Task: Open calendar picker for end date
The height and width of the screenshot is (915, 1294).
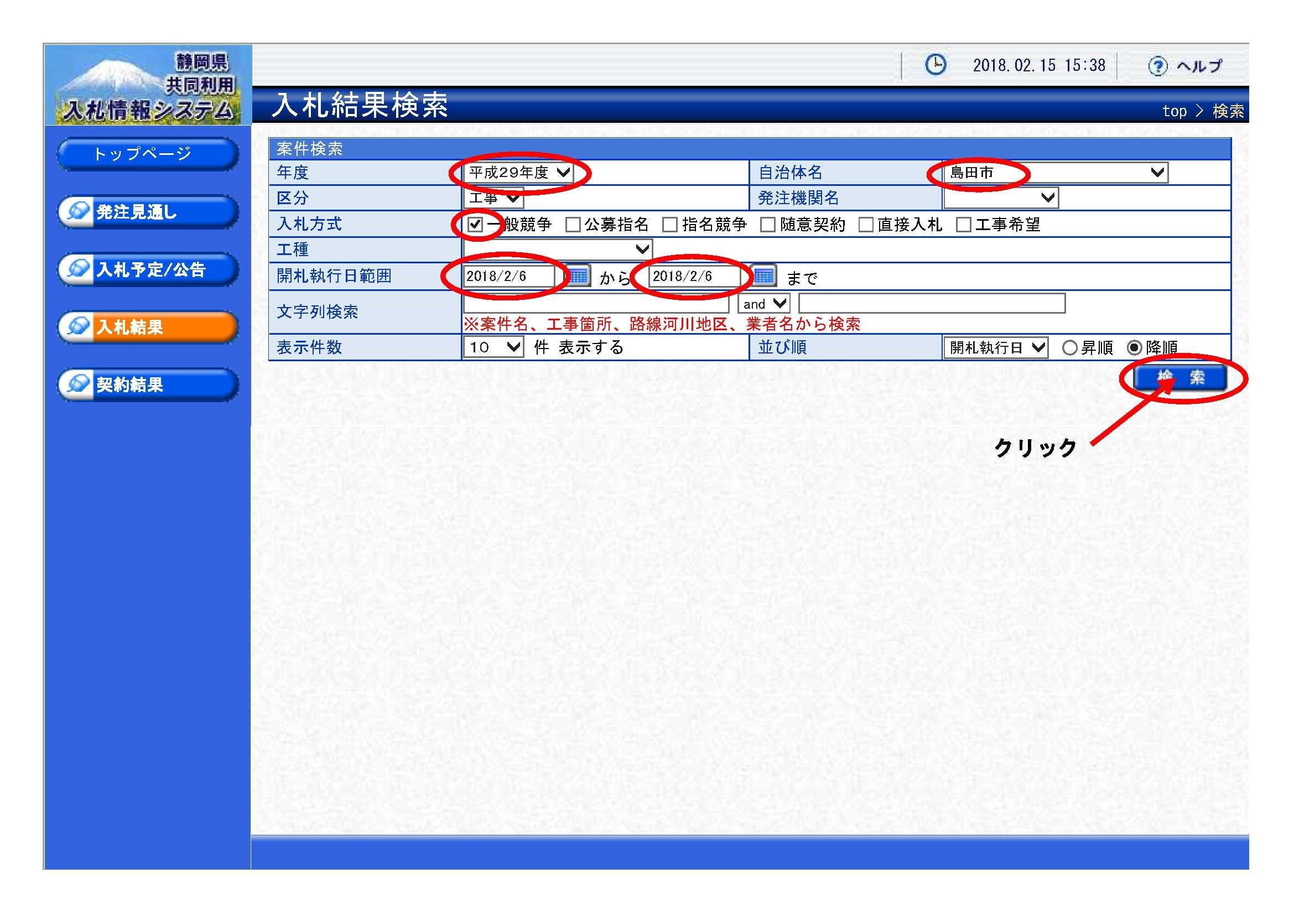Action: click(763, 276)
